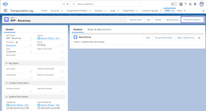Expand the Contacts tab dropdown chevron

[105, 11]
